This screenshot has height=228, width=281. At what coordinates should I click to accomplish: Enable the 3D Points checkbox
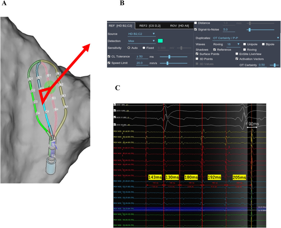tap(197, 59)
